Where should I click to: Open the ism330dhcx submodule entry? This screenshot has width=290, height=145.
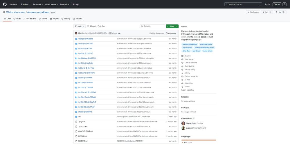[x=87, y=58]
